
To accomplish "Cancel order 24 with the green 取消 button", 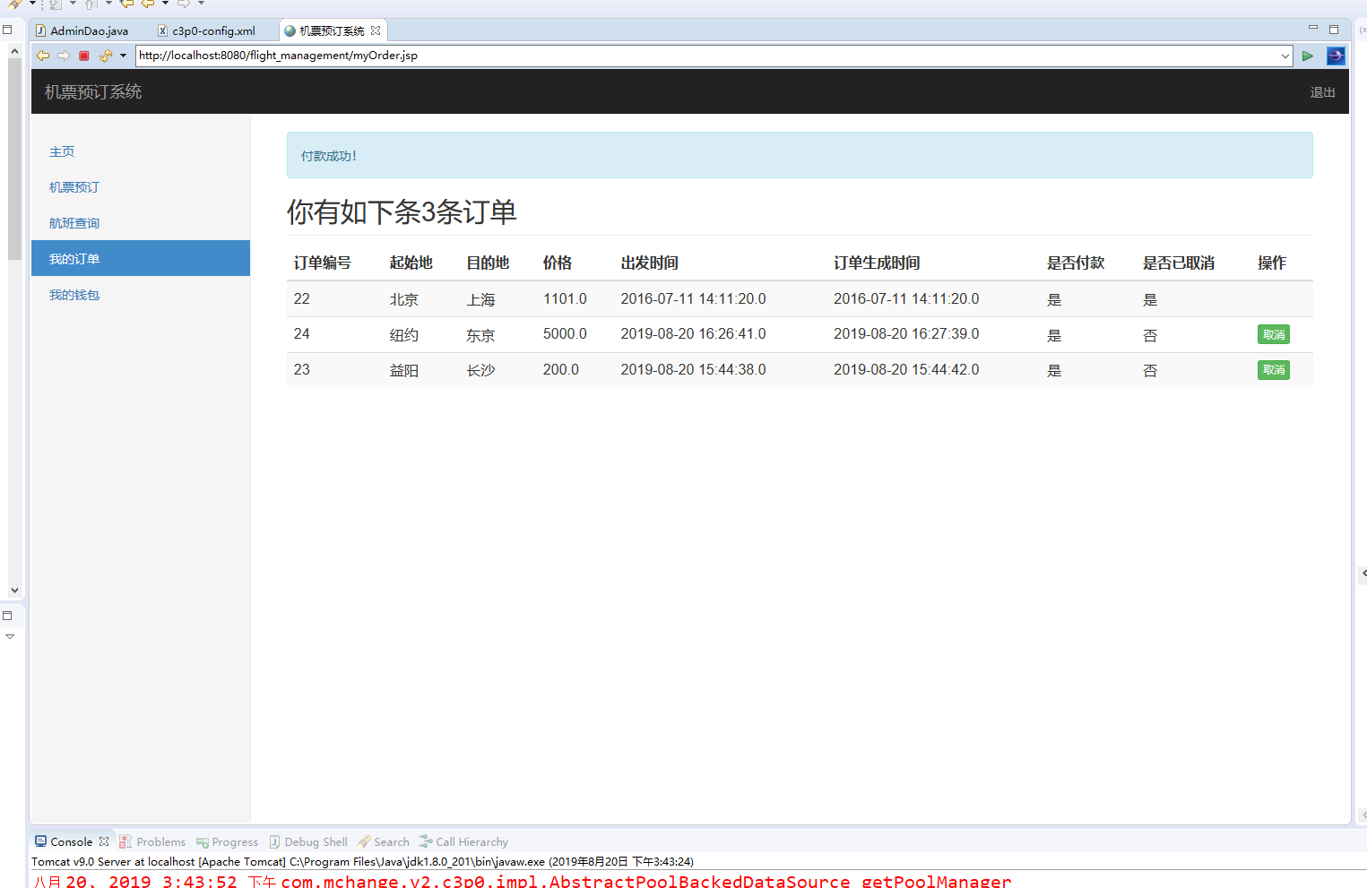I will (1273, 334).
